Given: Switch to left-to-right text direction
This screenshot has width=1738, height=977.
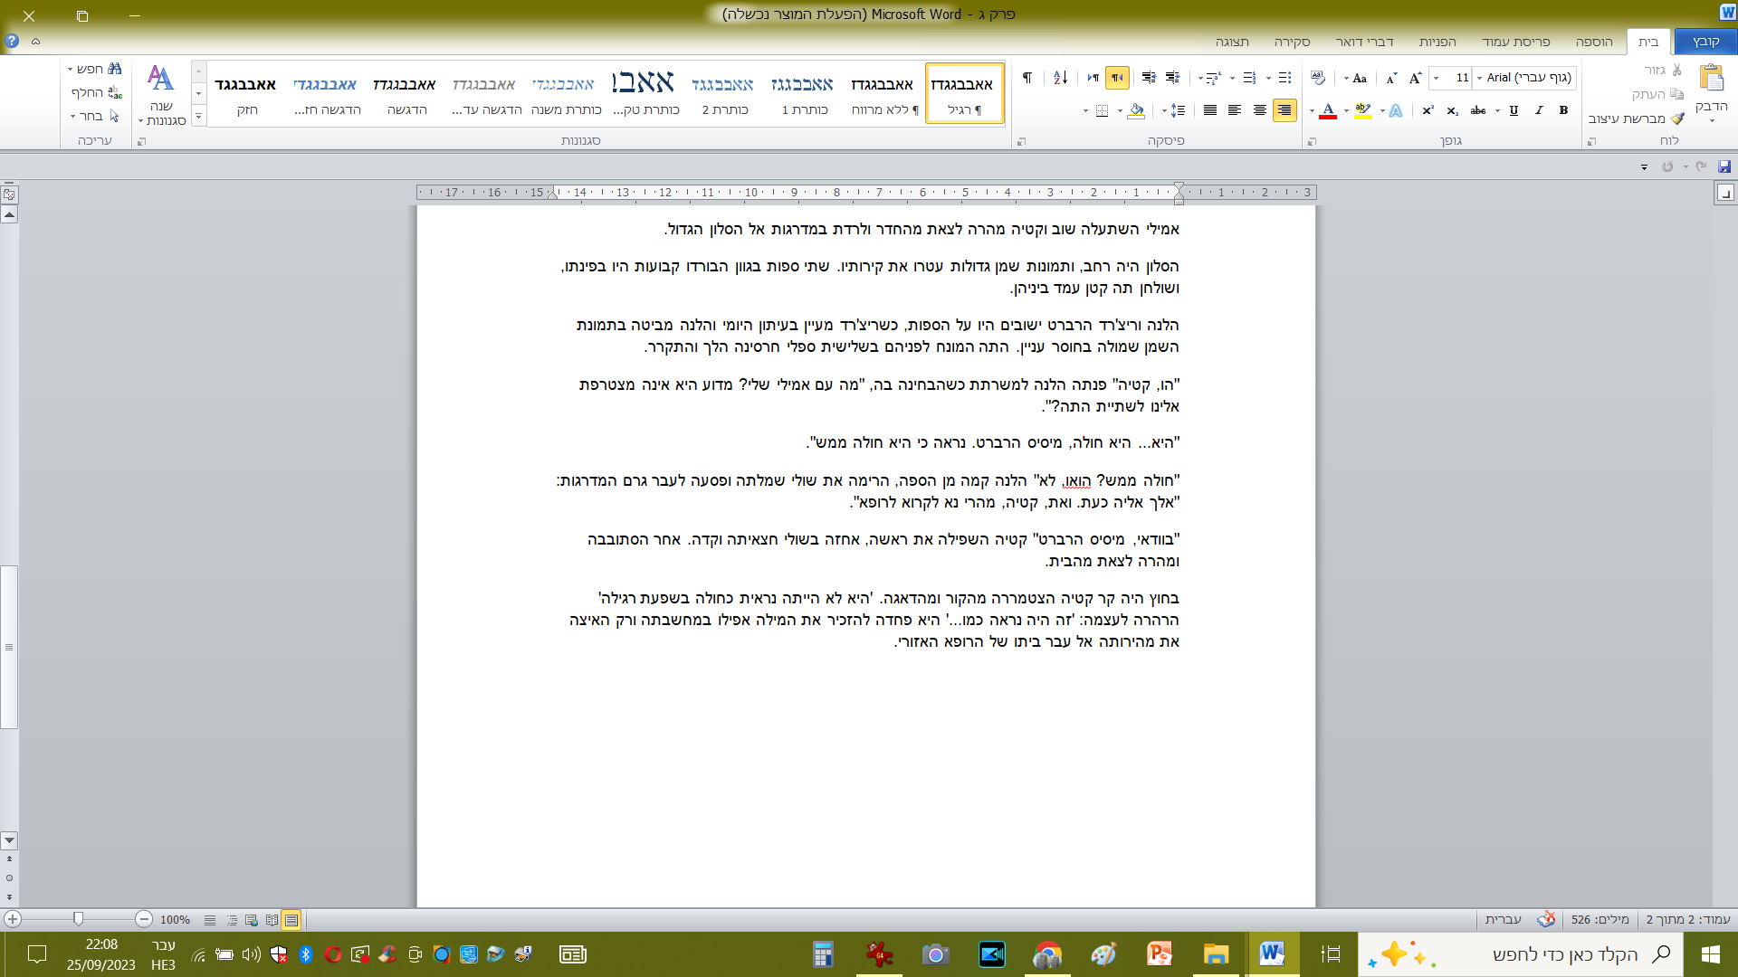Looking at the screenshot, I should point(1093,78).
